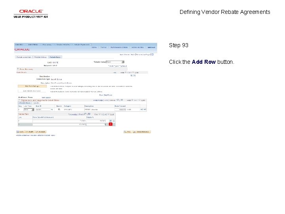Click Last link in Rebate Tiers grid
The image size is (285, 214).
click(x=112, y=115)
